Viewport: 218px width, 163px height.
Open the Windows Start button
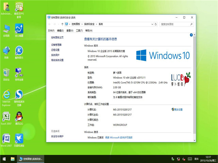coord(4,159)
